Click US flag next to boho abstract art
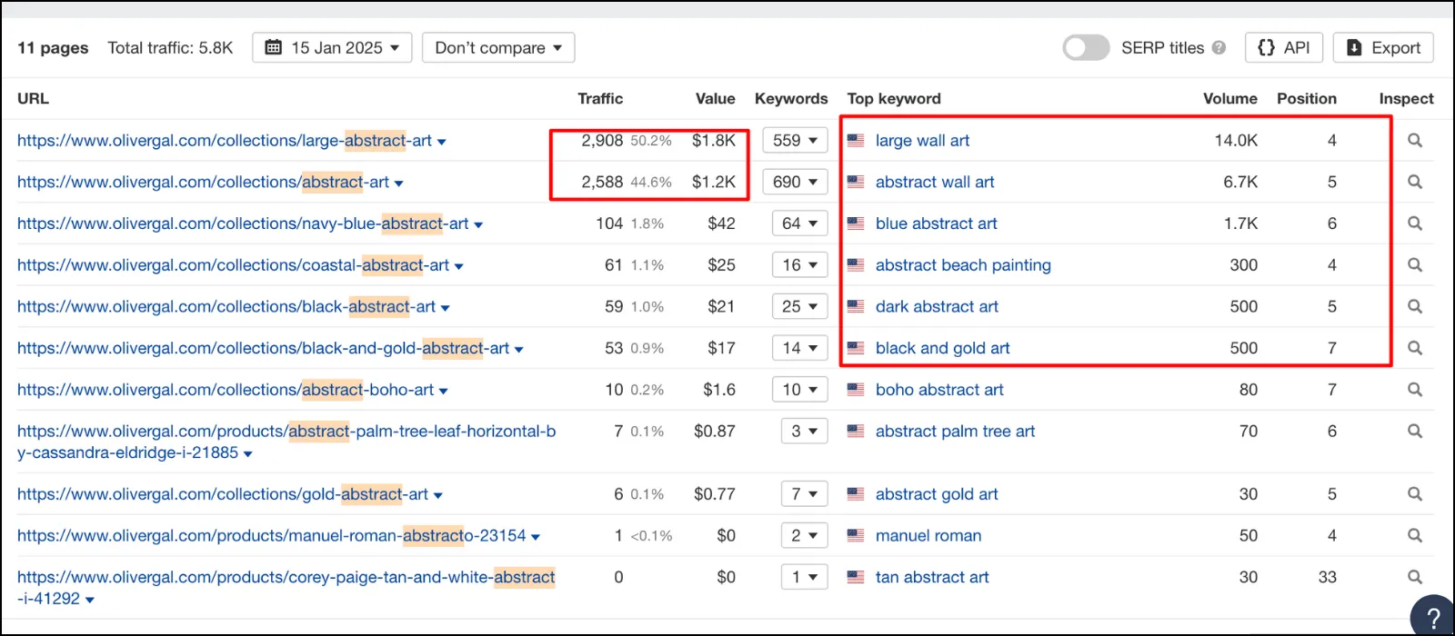 click(856, 390)
